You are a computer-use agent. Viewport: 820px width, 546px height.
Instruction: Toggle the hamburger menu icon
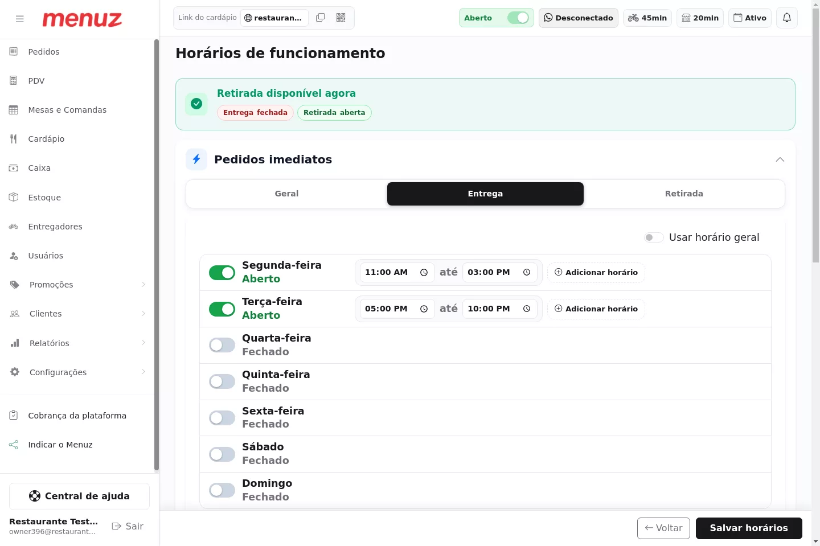pos(20,19)
